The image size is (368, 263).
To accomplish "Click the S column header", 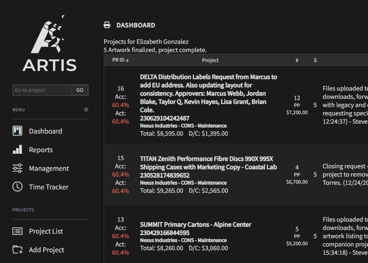I will point(315,60).
